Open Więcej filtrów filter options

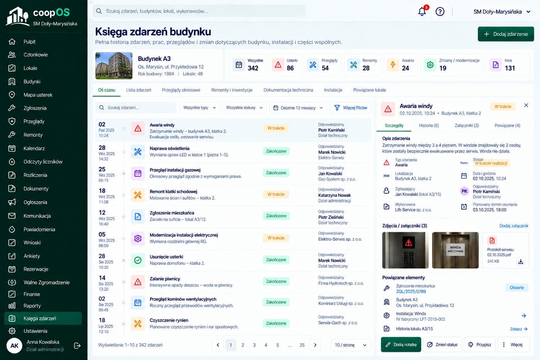351,108
